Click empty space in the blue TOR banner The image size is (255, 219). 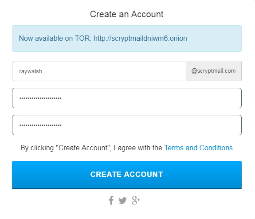(x=214, y=39)
